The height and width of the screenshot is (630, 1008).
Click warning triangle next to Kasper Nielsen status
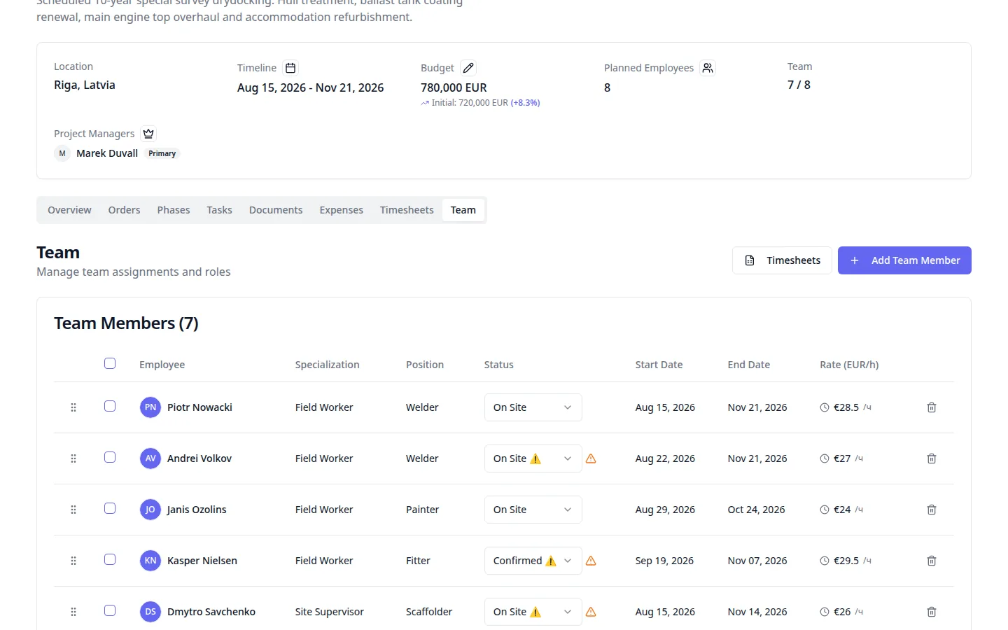(591, 561)
